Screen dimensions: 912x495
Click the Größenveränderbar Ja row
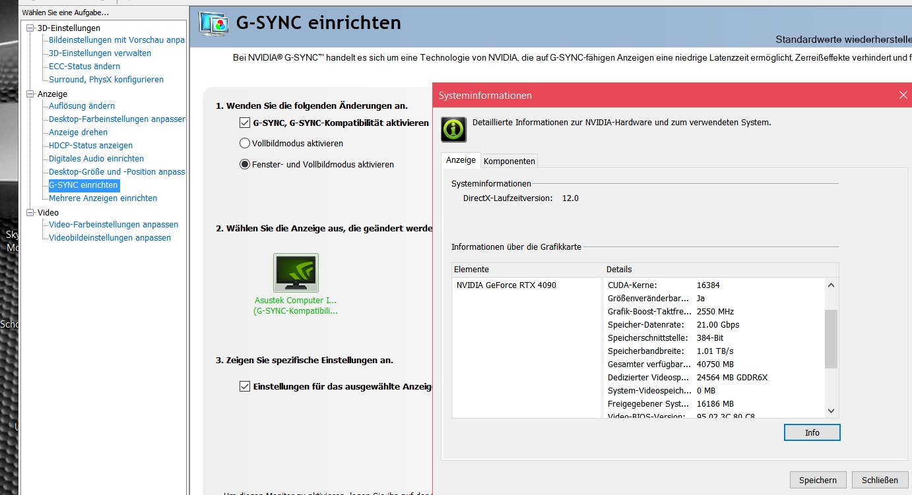(715, 299)
